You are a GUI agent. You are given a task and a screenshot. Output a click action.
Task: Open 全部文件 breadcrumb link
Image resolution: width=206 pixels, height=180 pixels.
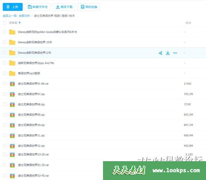pyautogui.click(x=24, y=16)
